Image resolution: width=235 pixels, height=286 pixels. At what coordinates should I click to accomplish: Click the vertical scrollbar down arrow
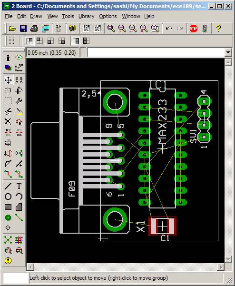228,259
